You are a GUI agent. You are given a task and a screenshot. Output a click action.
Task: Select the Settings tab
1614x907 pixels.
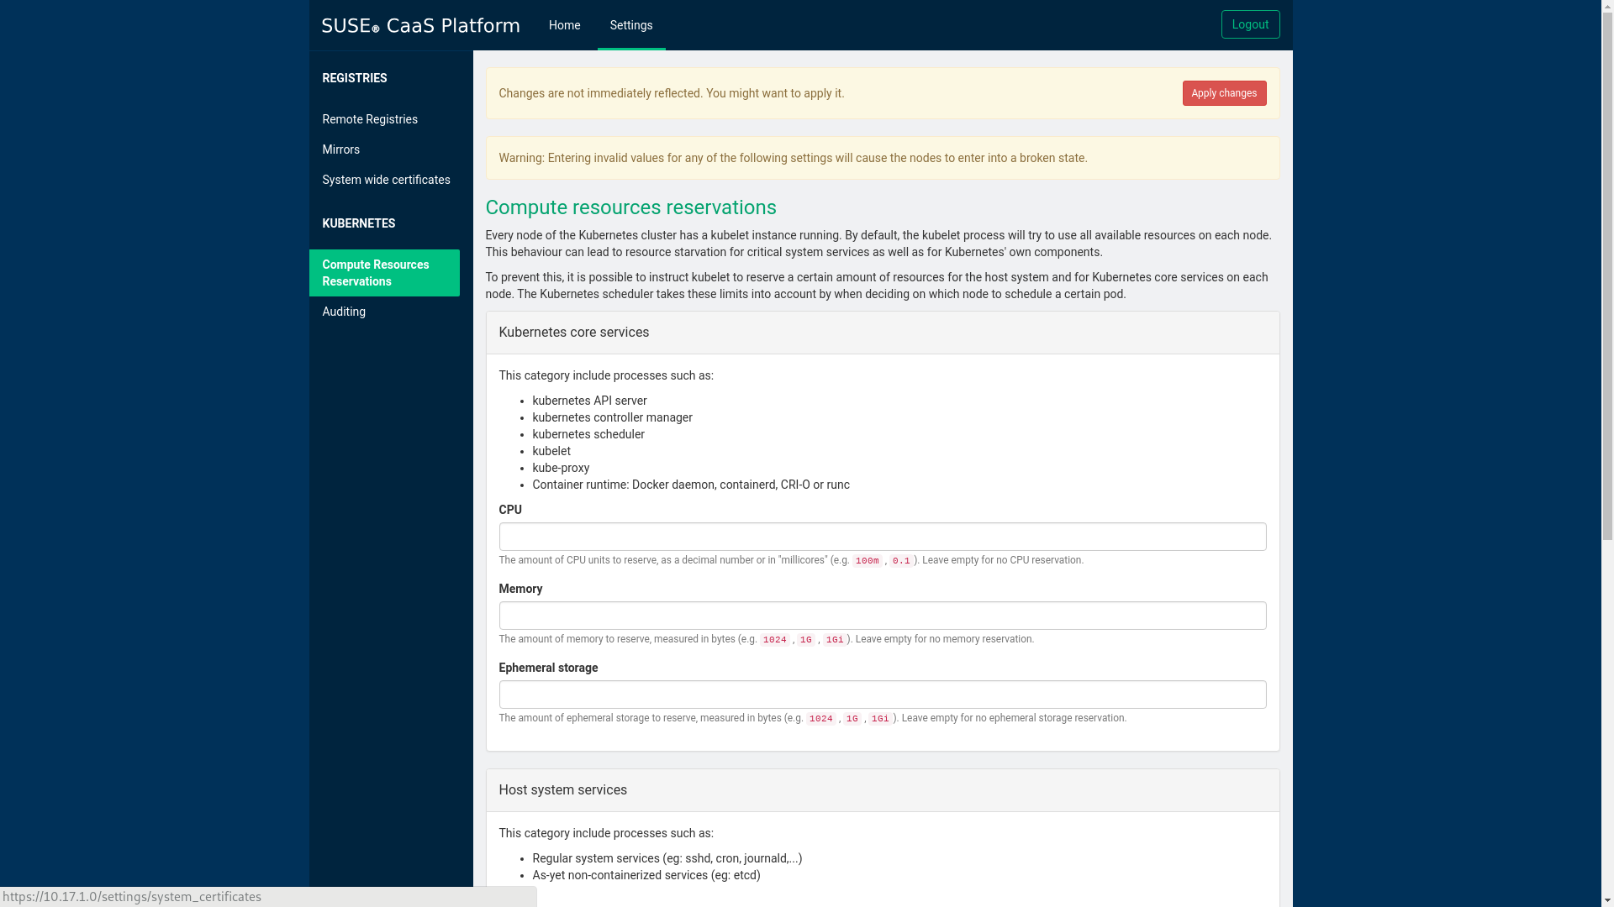click(x=630, y=24)
